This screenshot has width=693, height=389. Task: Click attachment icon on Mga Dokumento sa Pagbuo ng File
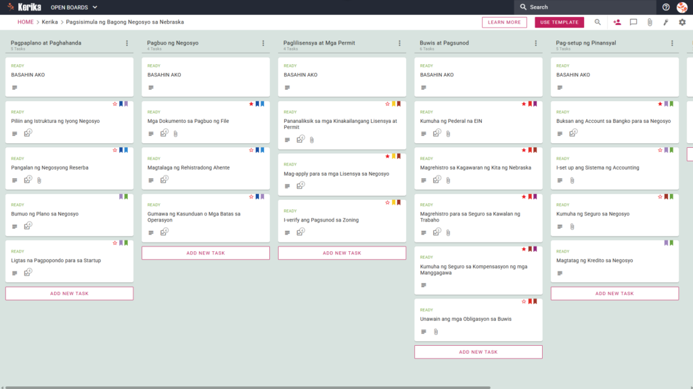175,134
